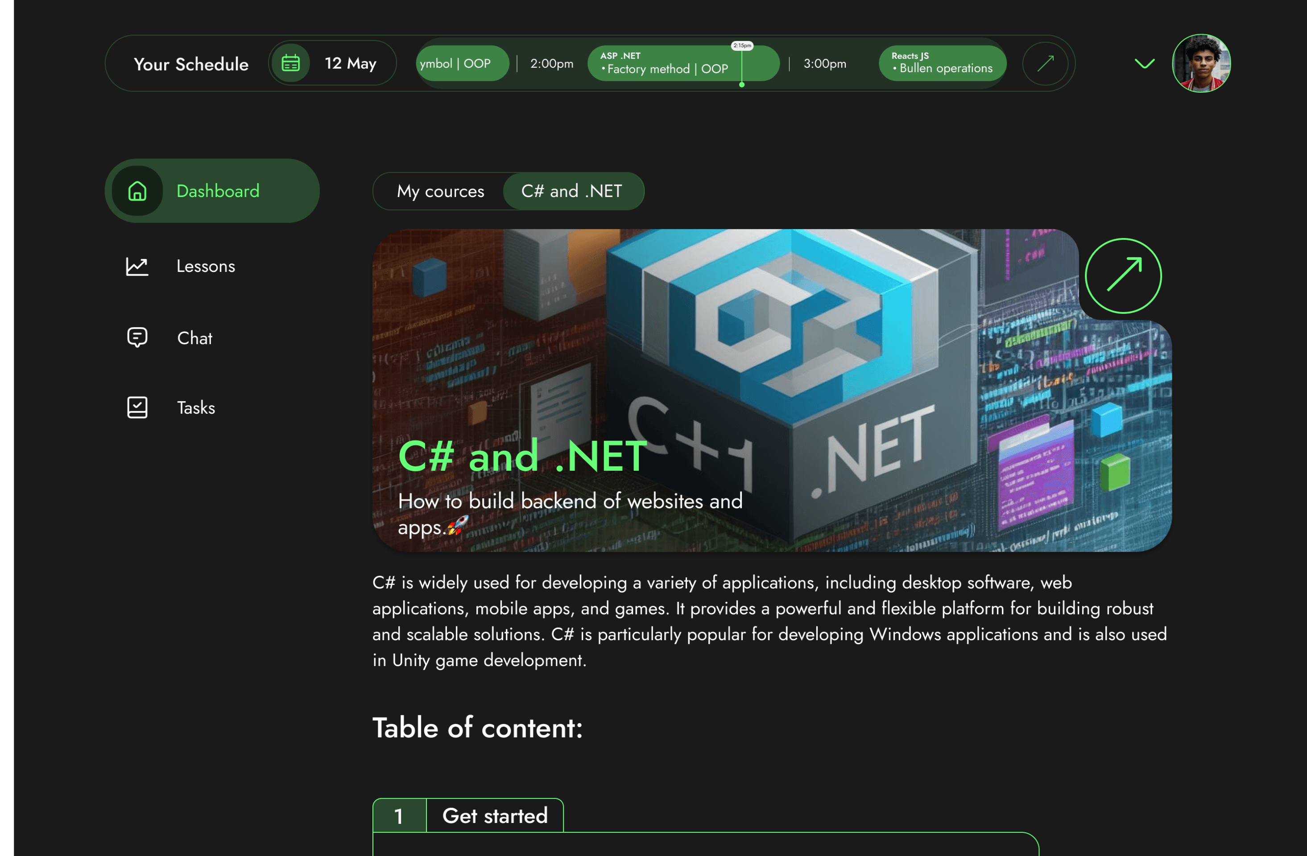This screenshot has height=856, width=1307.
Task: Select the C# and .NET tab
Action: [573, 191]
